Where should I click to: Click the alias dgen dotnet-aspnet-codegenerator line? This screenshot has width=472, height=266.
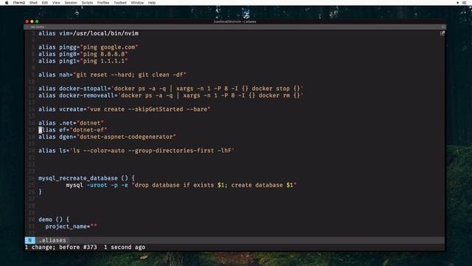point(107,137)
